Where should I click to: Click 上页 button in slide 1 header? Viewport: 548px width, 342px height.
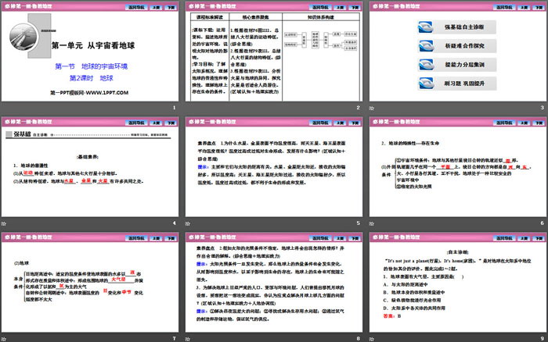pos(157,7)
